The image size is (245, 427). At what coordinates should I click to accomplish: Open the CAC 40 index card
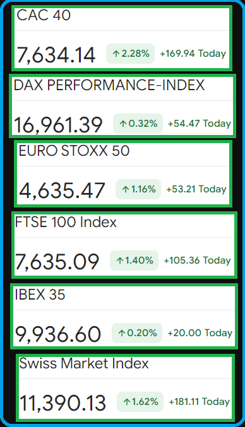(x=122, y=38)
